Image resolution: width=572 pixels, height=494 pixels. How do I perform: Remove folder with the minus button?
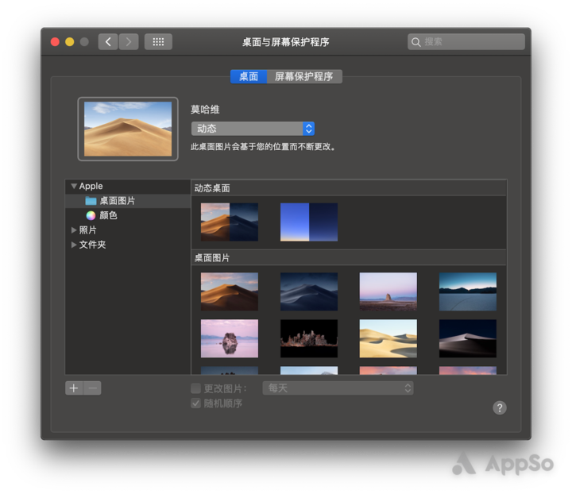pyautogui.click(x=92, y=388)
